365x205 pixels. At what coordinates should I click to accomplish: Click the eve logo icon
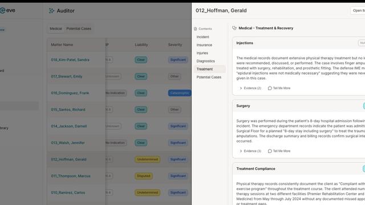point(2,10)
